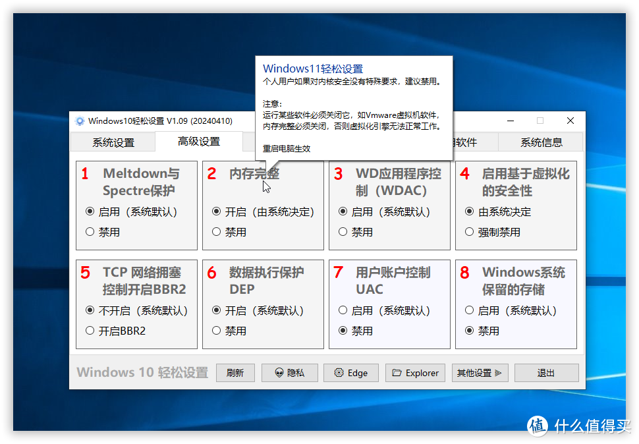Open the 系统信息 tab
Viewport: 639px width, 444px height.
click(x=541, y=142)
